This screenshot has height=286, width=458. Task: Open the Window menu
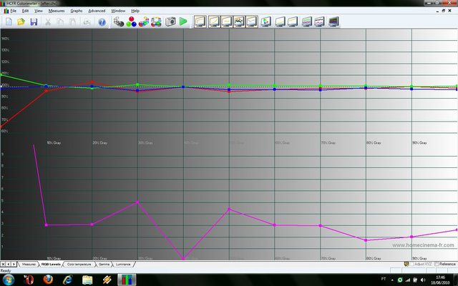point(118,11)
